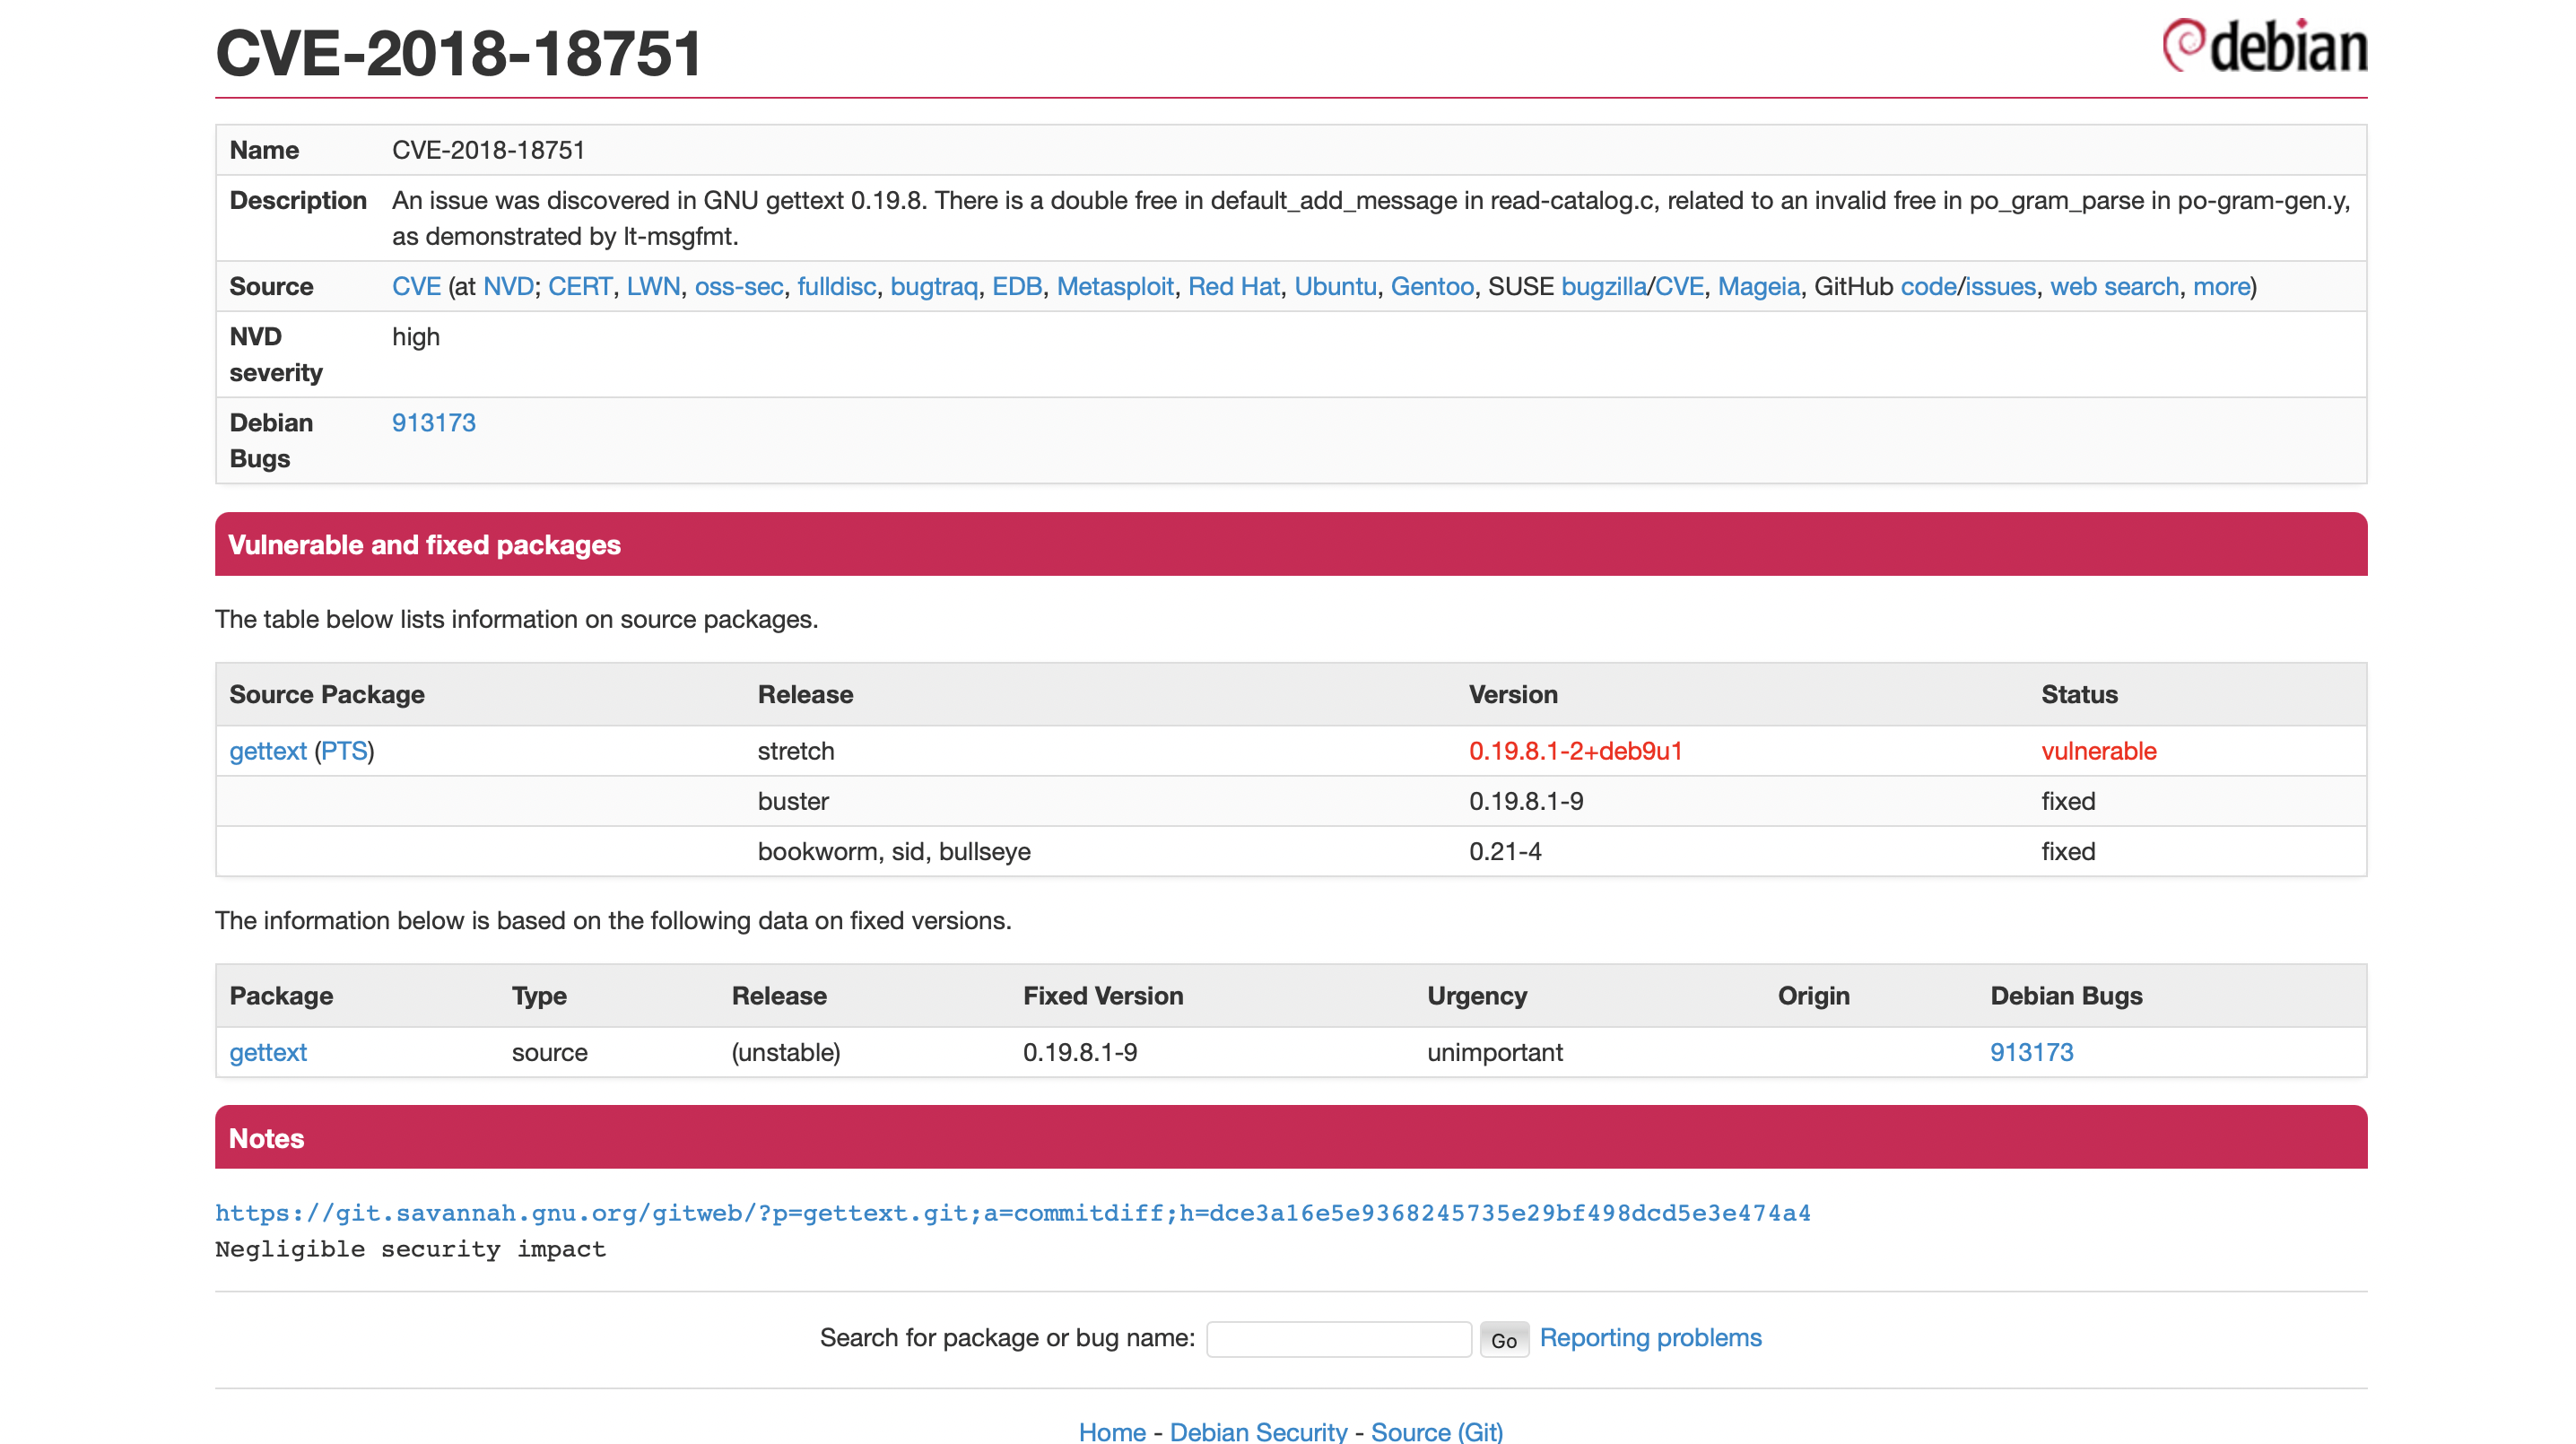Open the EDB source link
2576x1444 pixels.
pyautogui.click(x=1017, y=287)
